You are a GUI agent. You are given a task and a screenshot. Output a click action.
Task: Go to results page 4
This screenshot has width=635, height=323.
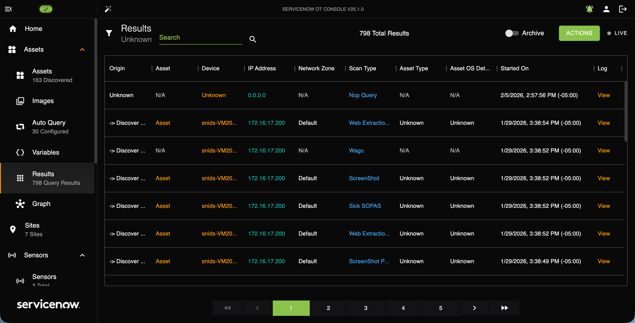pyautogui.click(x=403, y=308)
